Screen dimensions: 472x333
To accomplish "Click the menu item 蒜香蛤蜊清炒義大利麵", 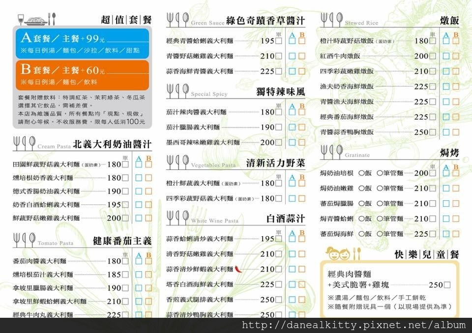I will [x=200, y=239].
